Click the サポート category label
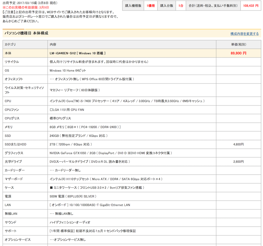This screenshot has width=263, height=246. coord(11,231)
